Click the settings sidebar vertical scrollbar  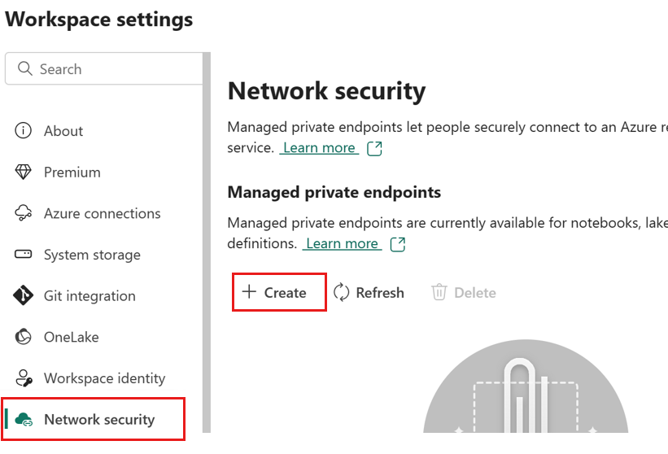point(207,242)
